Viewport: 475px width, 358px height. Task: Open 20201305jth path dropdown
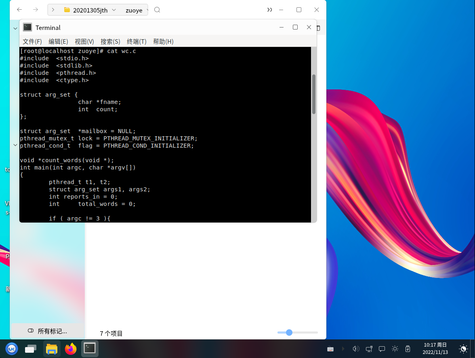[114, 10]
